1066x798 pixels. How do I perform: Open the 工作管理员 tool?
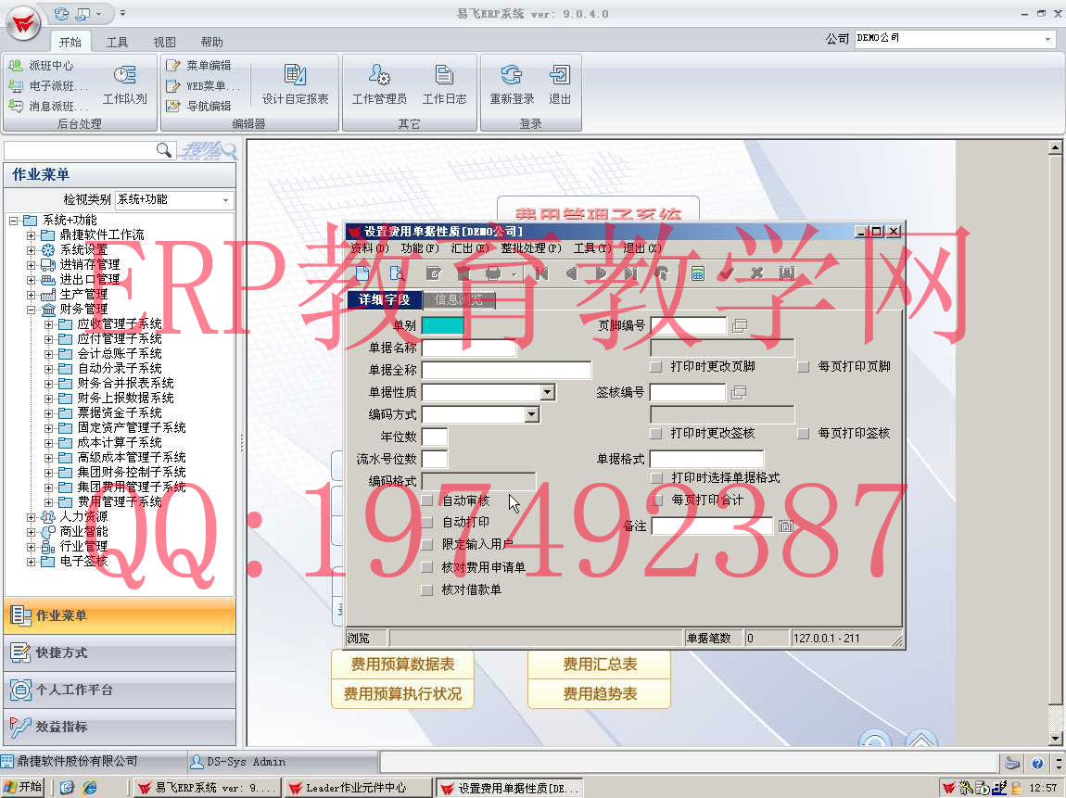click(x=378, y=84)
